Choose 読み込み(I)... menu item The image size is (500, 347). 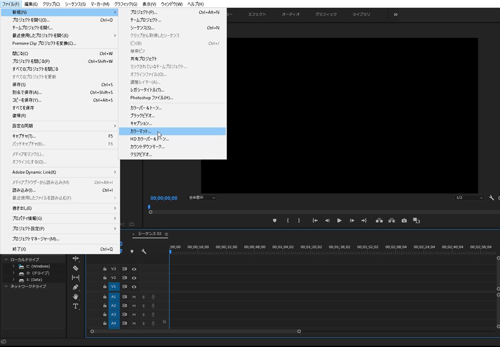60,190
